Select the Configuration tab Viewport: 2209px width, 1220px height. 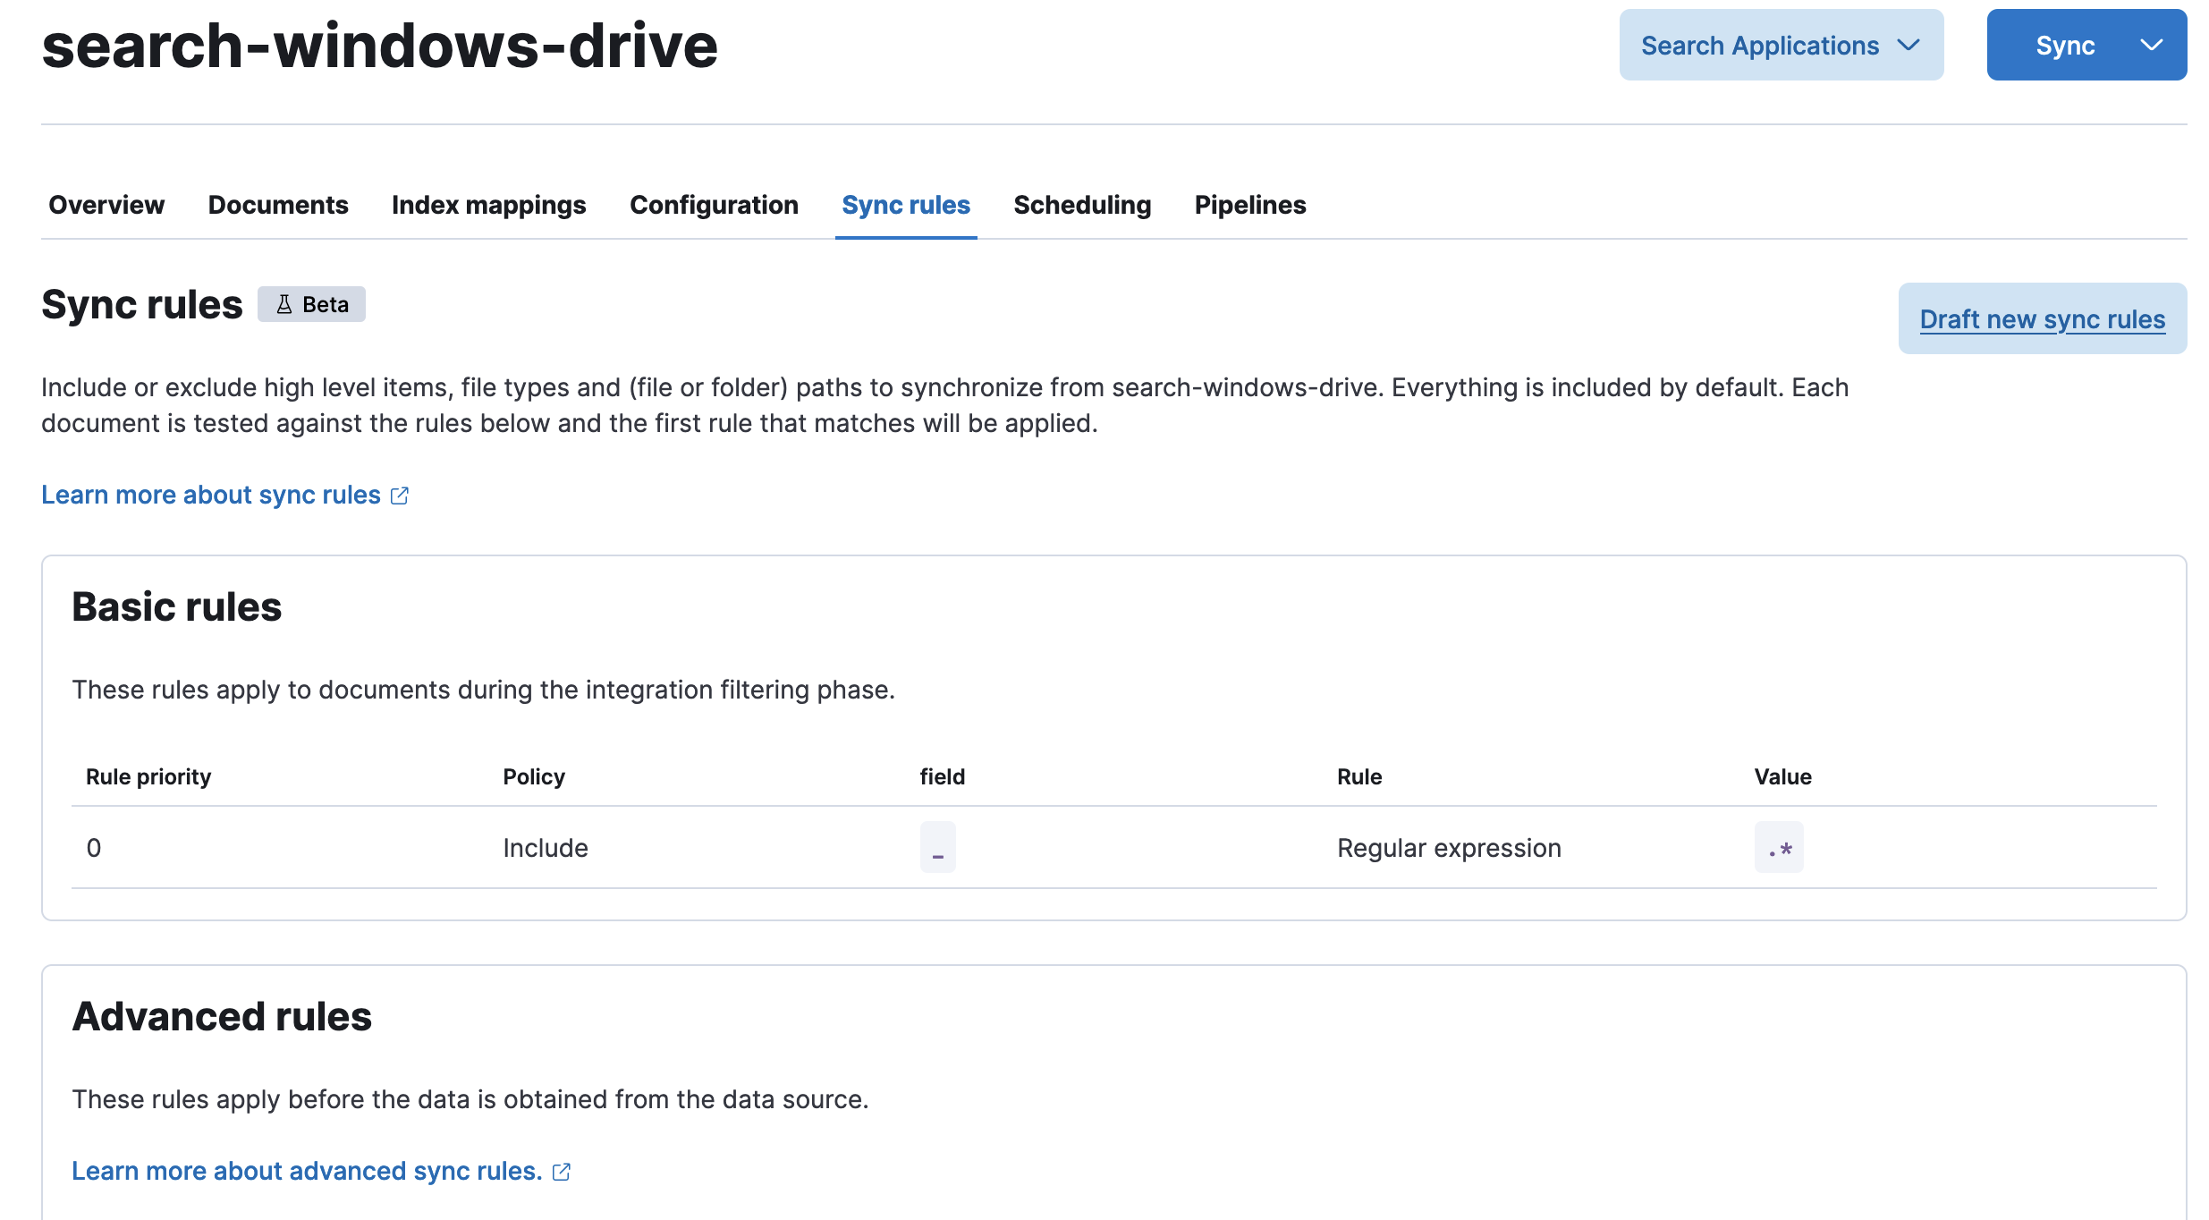click(x=714, y=205)
